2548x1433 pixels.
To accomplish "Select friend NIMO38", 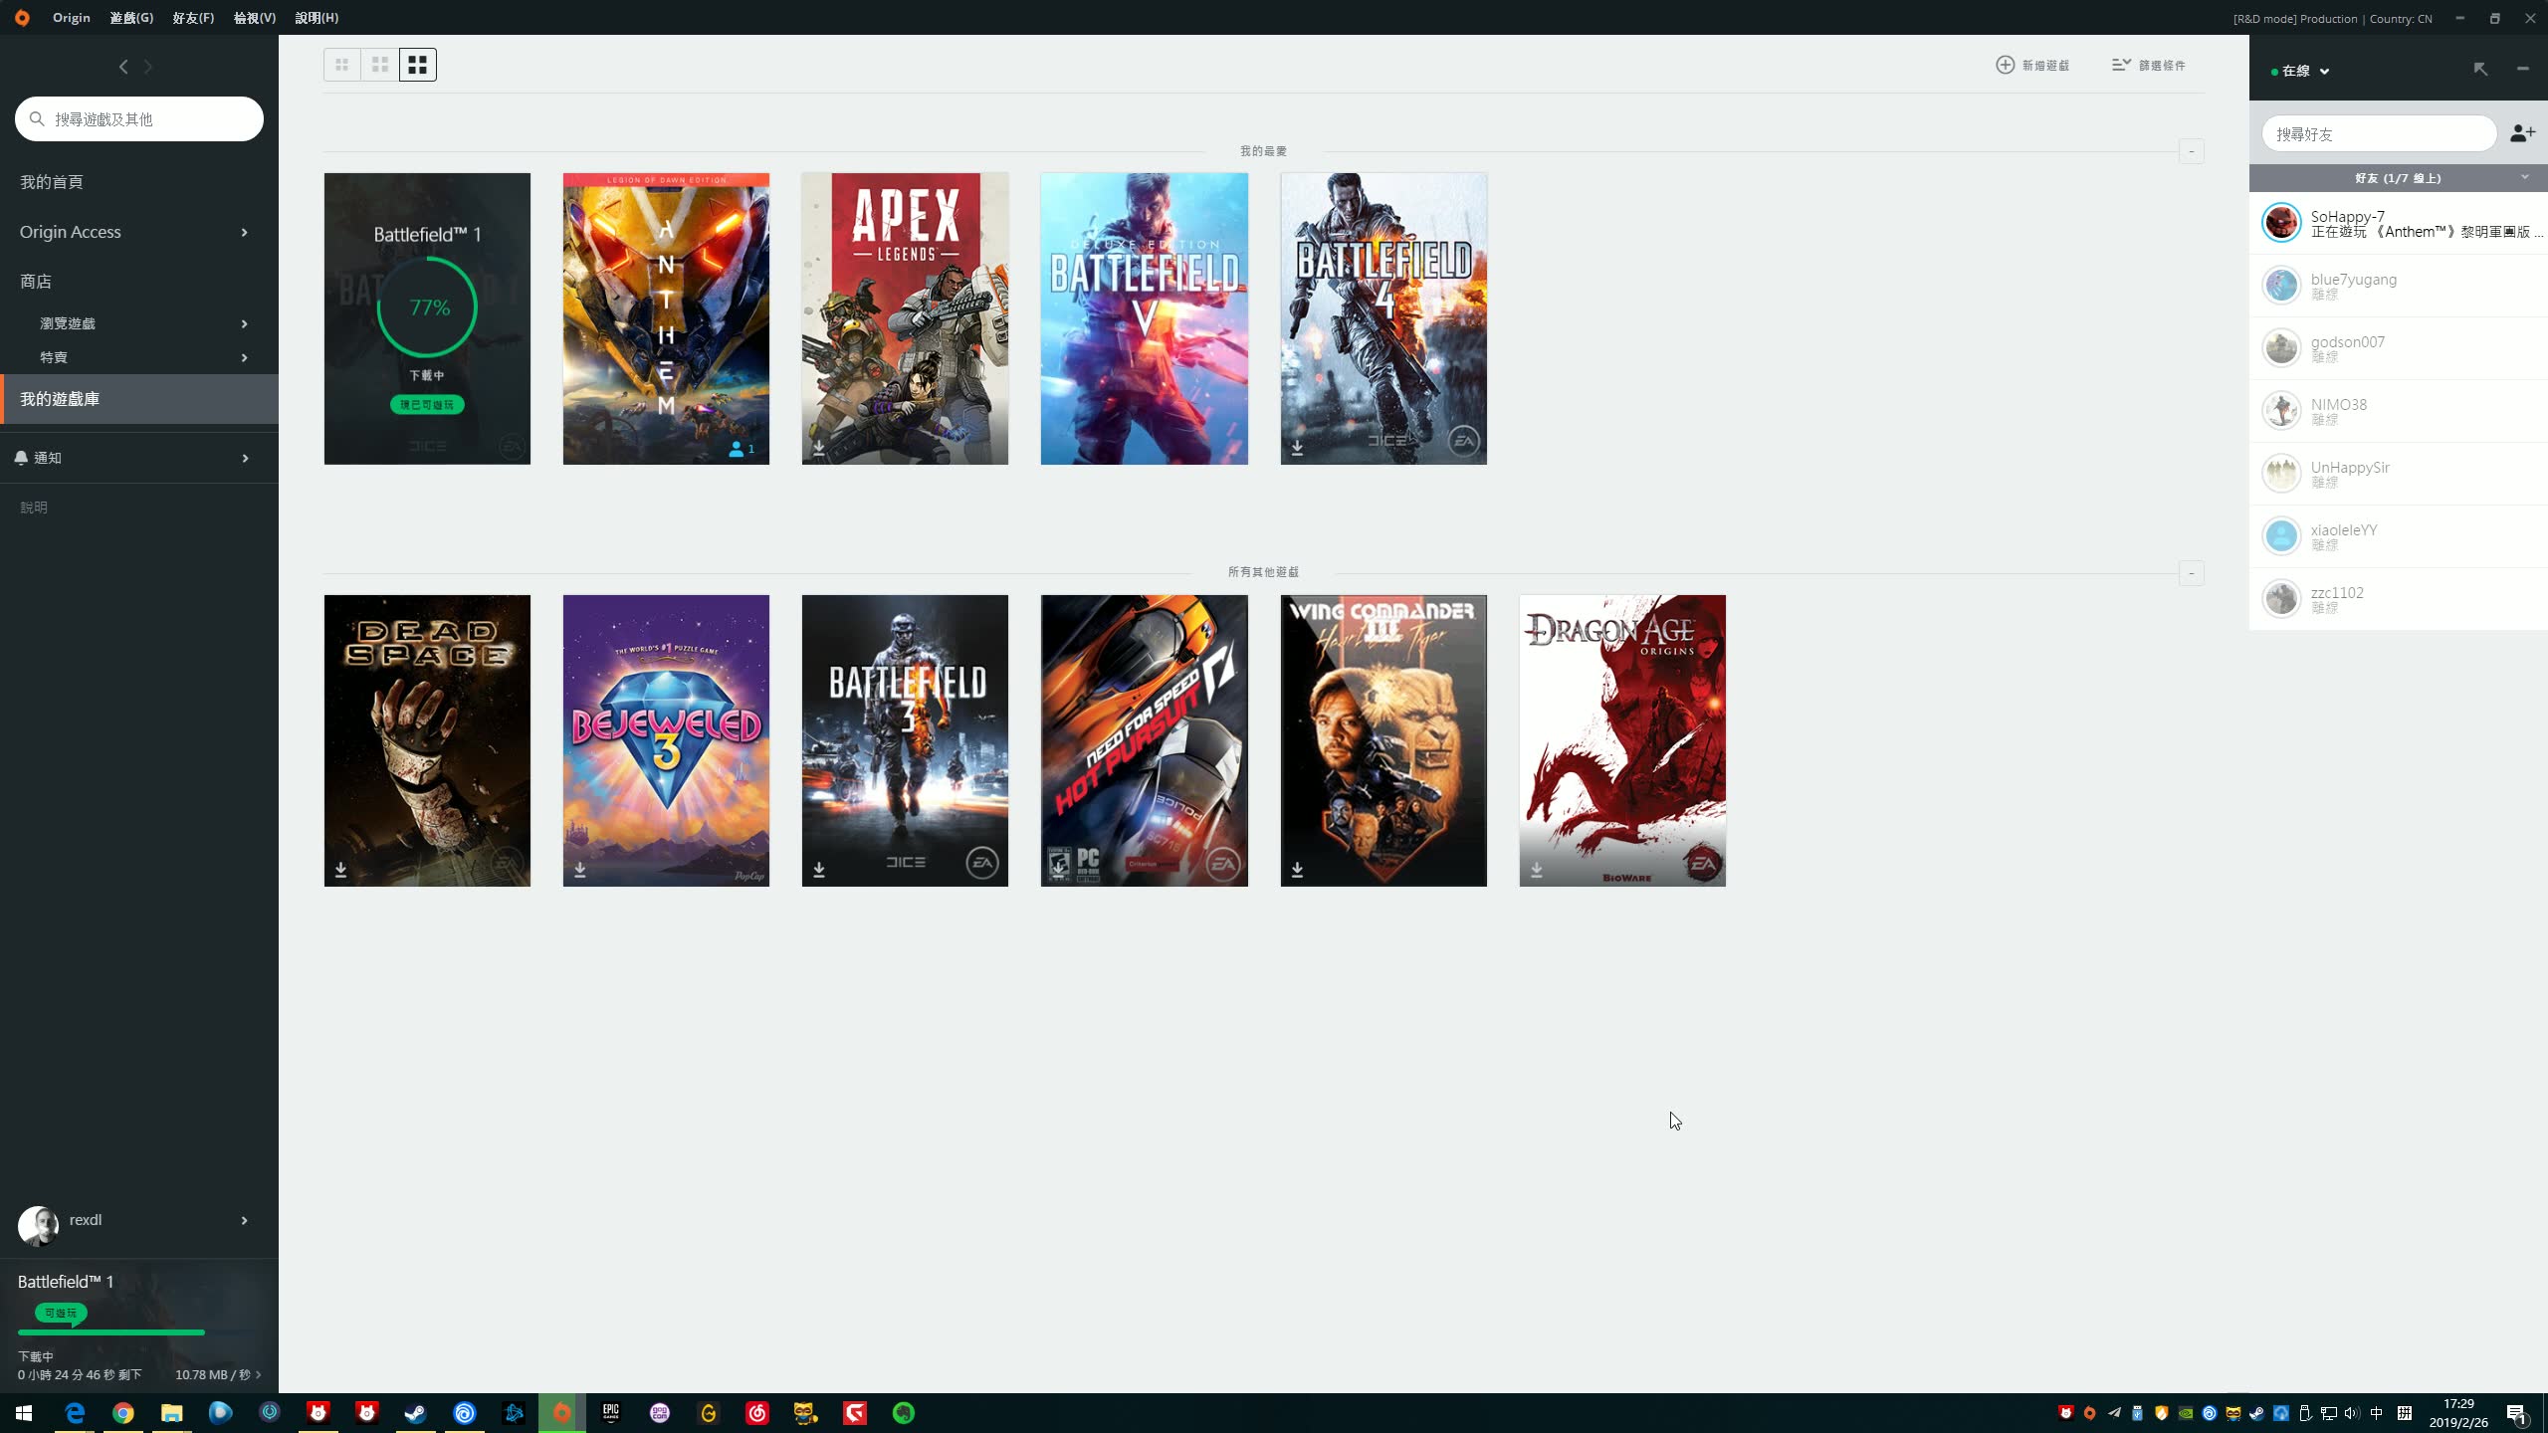I will point(2399,411).
